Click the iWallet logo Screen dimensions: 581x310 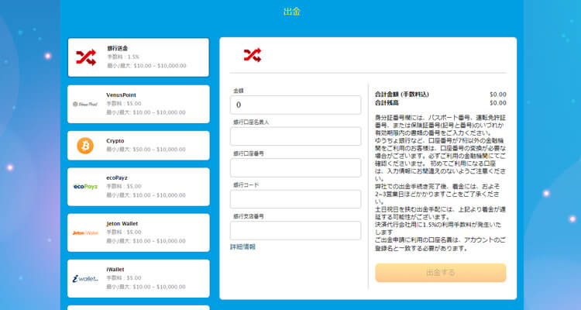(x=85, y=278)
